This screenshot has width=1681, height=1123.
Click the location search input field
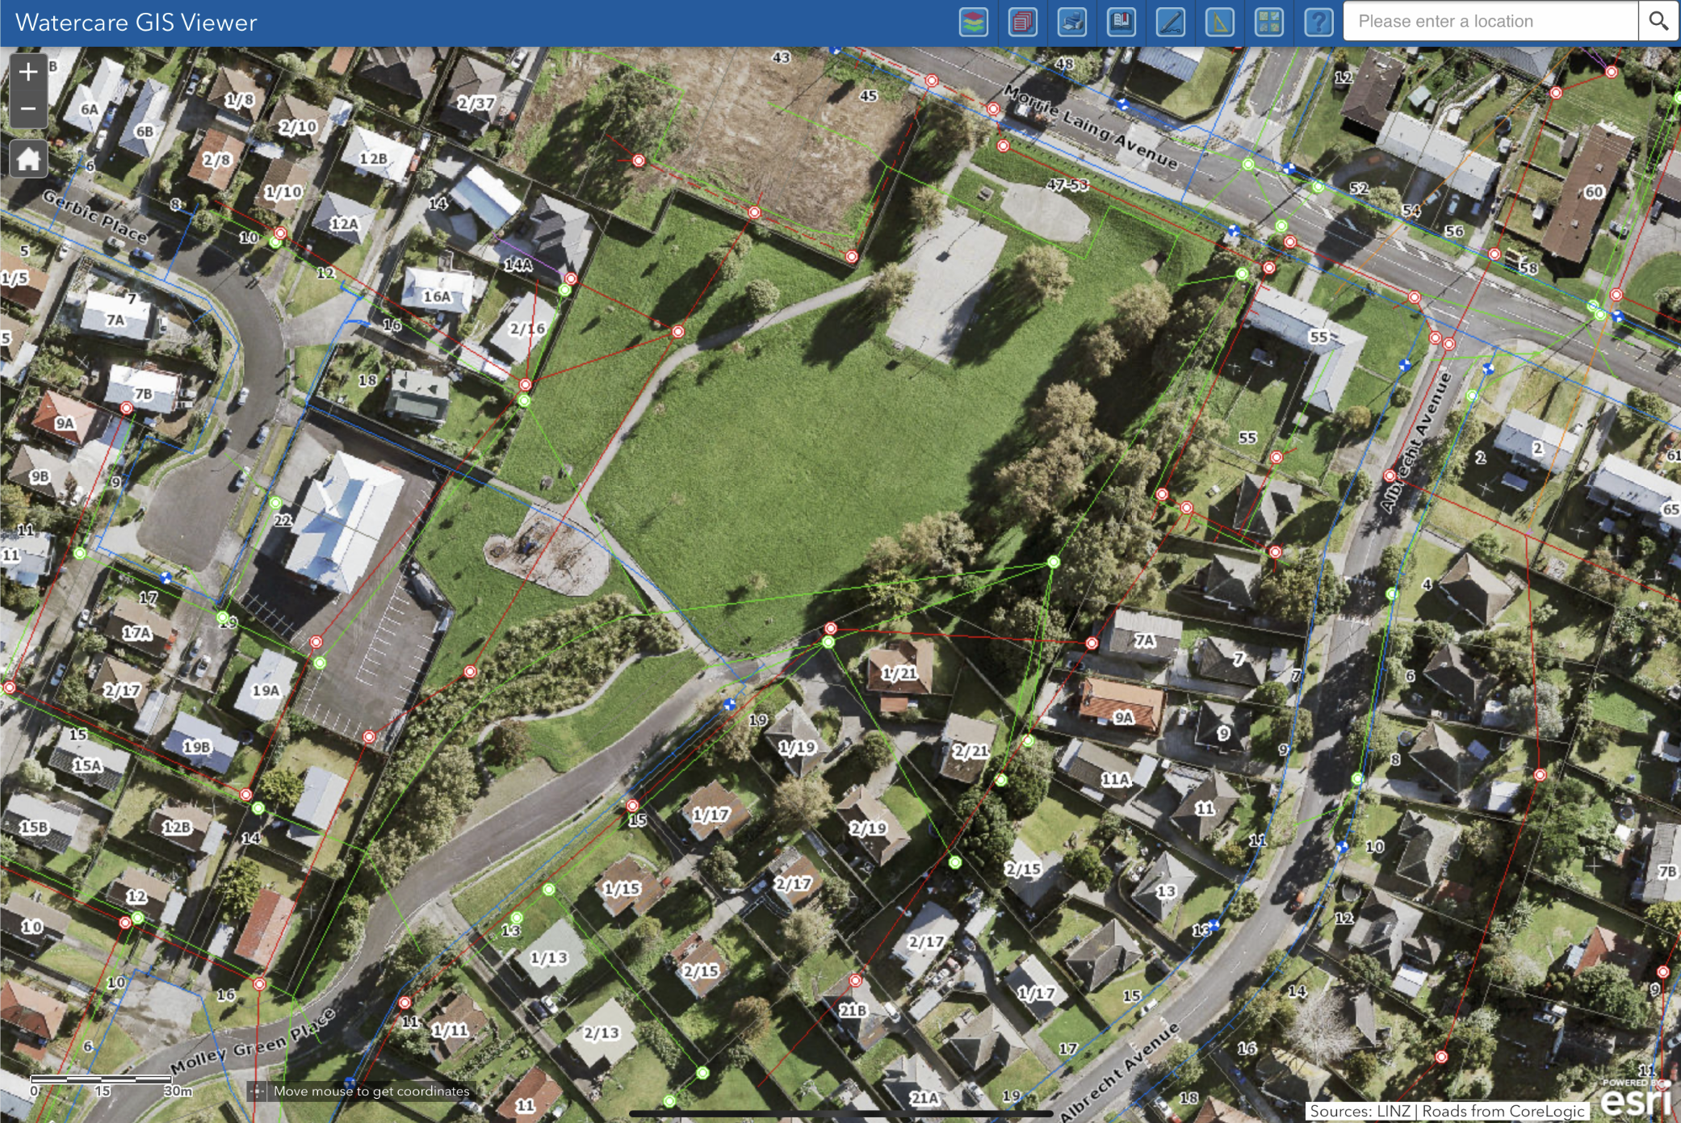1490,21
